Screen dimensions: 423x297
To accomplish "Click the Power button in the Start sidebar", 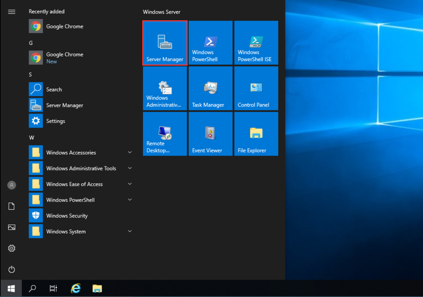I will 12,269.
